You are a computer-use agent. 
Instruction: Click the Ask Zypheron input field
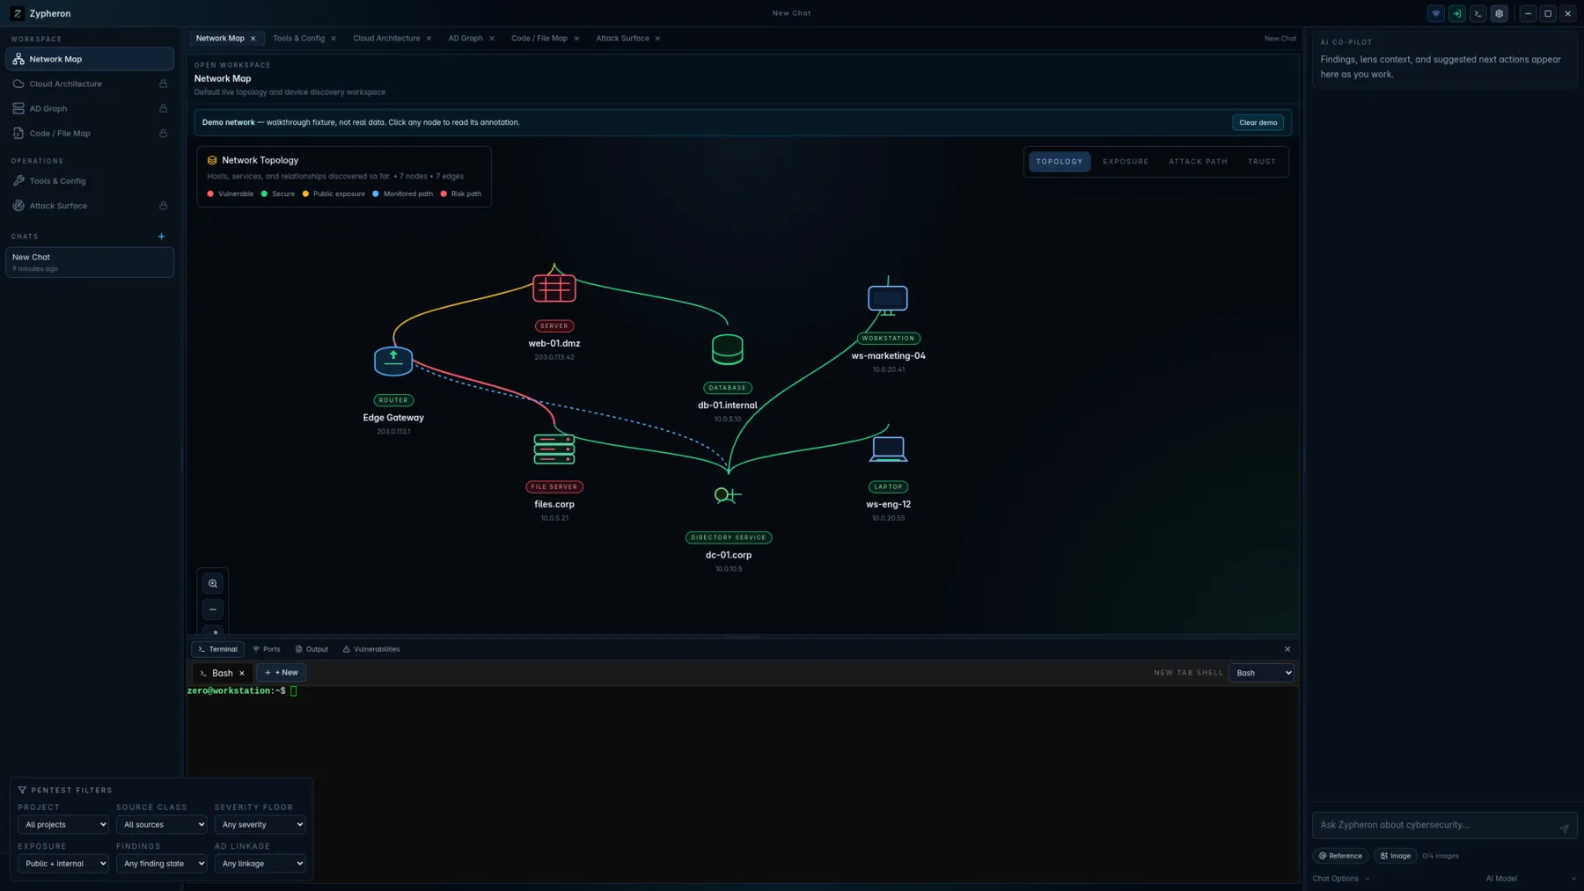point(1436,825)
